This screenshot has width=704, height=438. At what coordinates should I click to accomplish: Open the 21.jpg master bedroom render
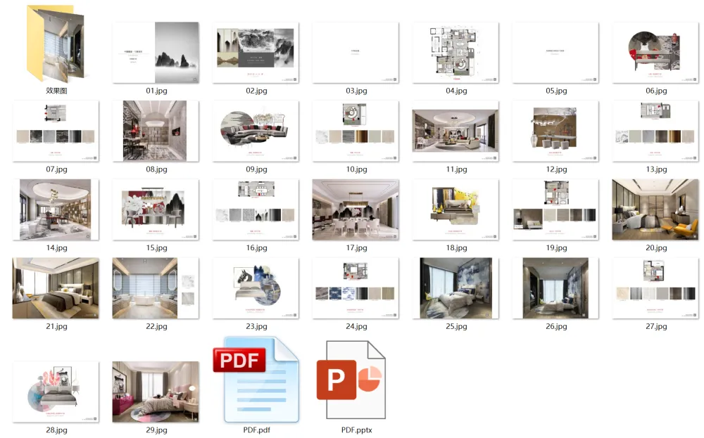pos(56,288)
